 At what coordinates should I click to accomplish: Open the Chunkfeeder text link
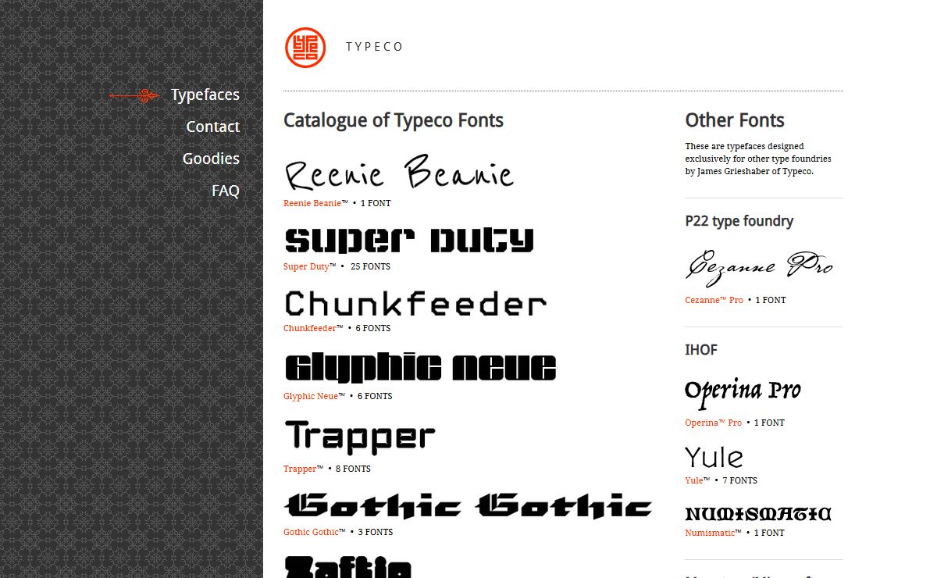point(309,328)
